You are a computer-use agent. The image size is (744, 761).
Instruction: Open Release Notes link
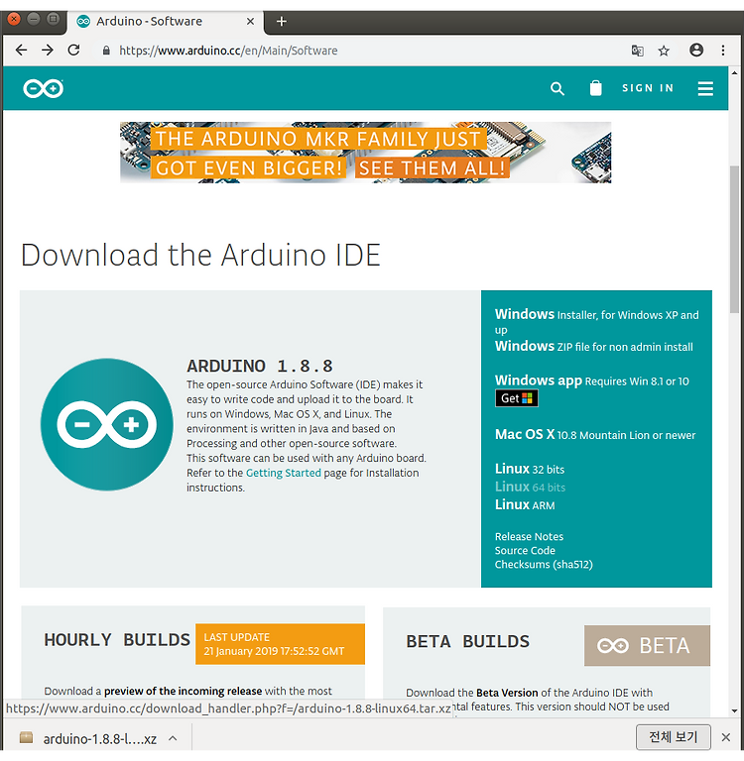pyautogui.click(x=529, y=536)
